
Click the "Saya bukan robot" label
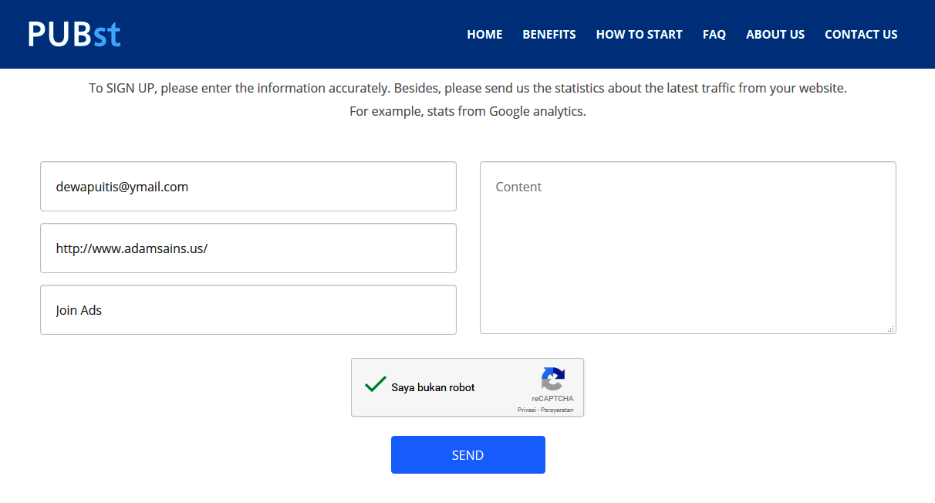coord(433,388)
